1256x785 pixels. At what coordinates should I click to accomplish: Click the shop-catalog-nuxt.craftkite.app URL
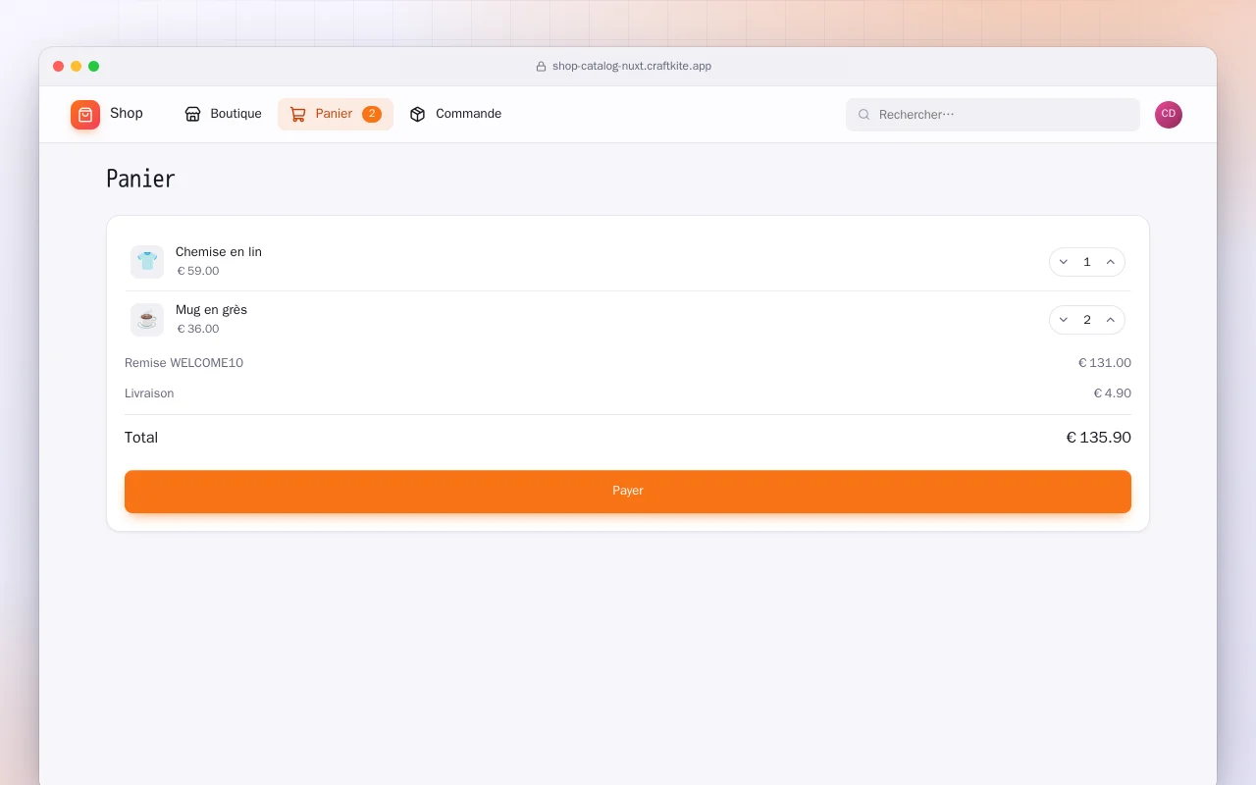click(632, 67)
